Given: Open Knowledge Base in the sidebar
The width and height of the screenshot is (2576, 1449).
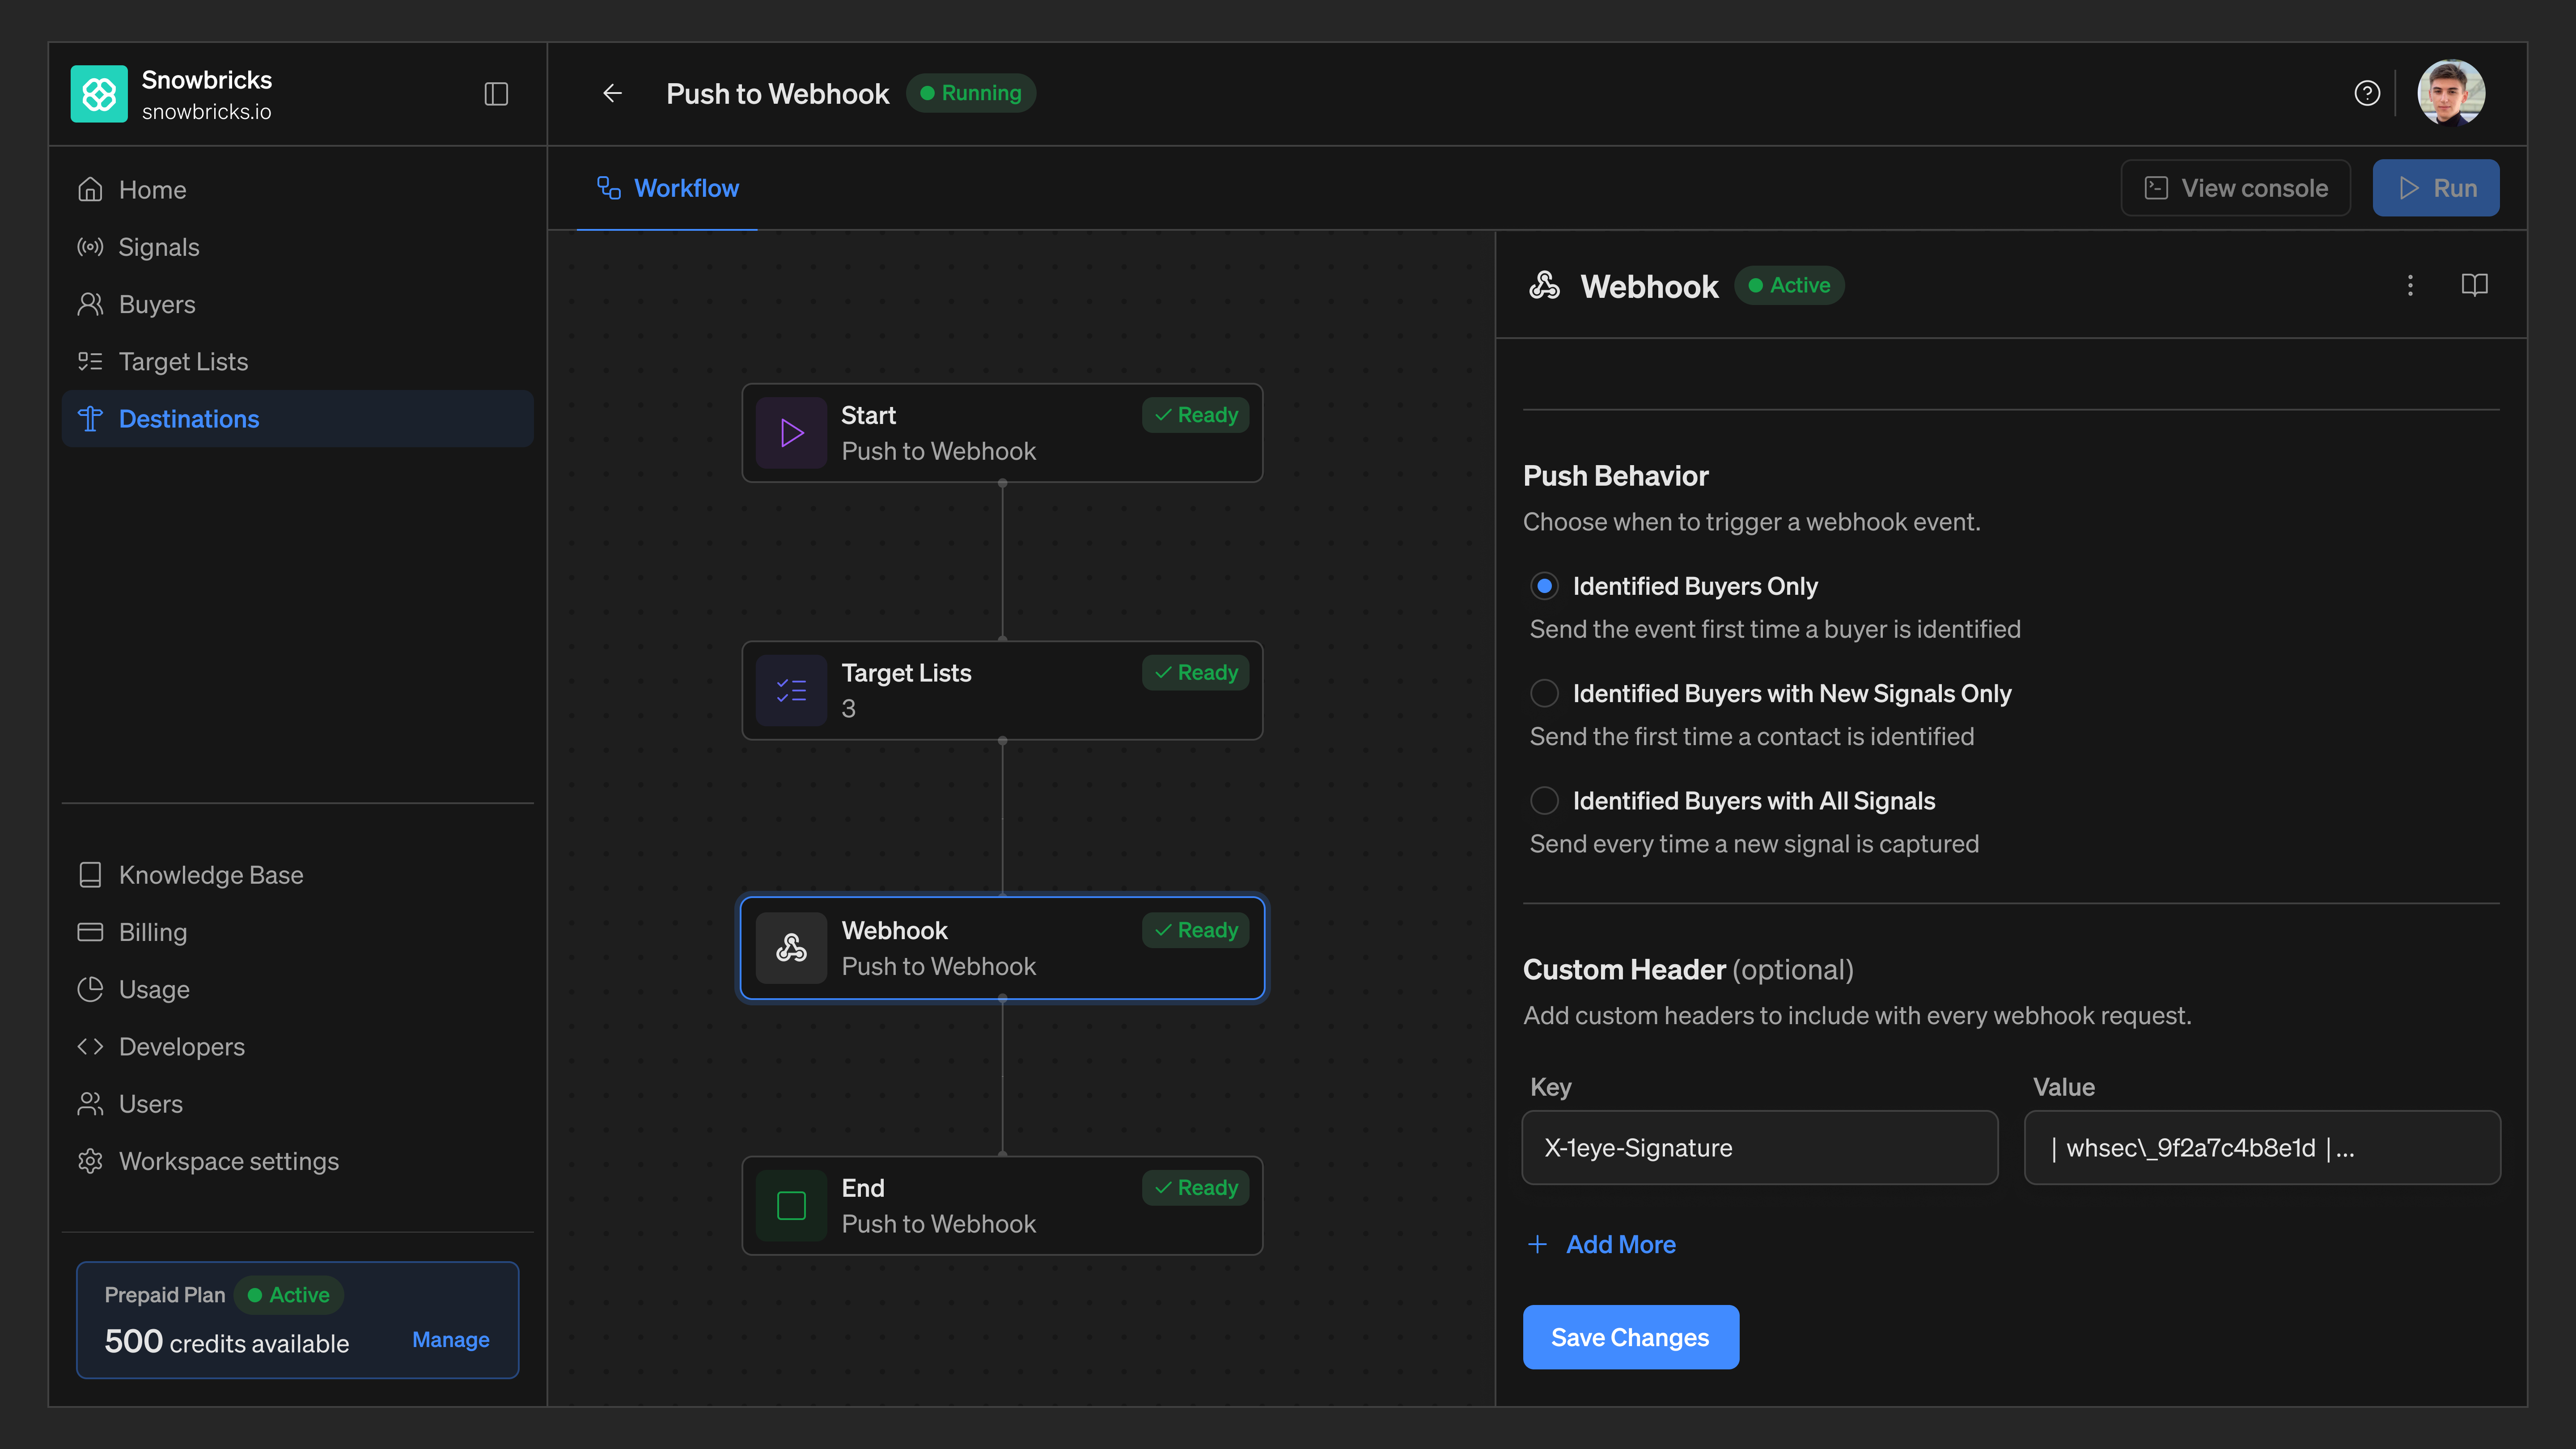Looking at the screenshot, I should pyautogui.click(x=297, y=875).
